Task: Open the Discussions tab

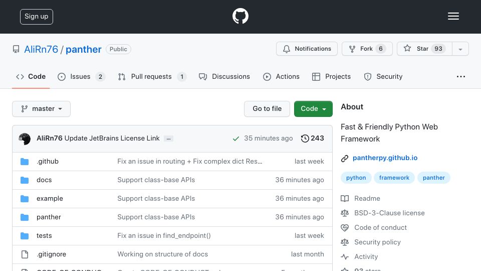Action: pos(224,76)
